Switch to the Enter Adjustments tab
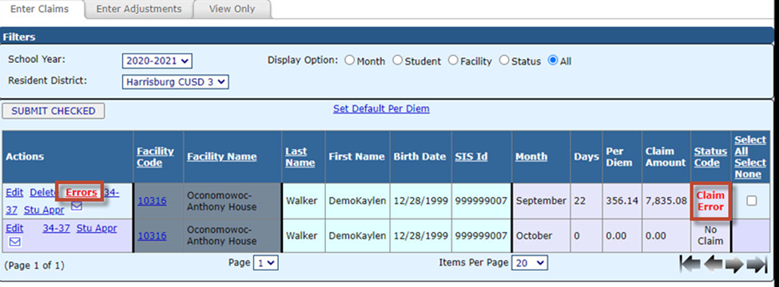 click(x=138, y=9)
